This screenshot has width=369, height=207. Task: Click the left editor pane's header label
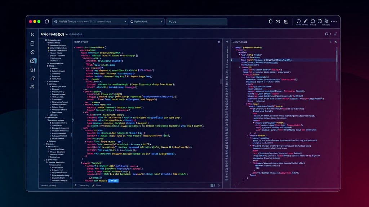click(81, 42)
